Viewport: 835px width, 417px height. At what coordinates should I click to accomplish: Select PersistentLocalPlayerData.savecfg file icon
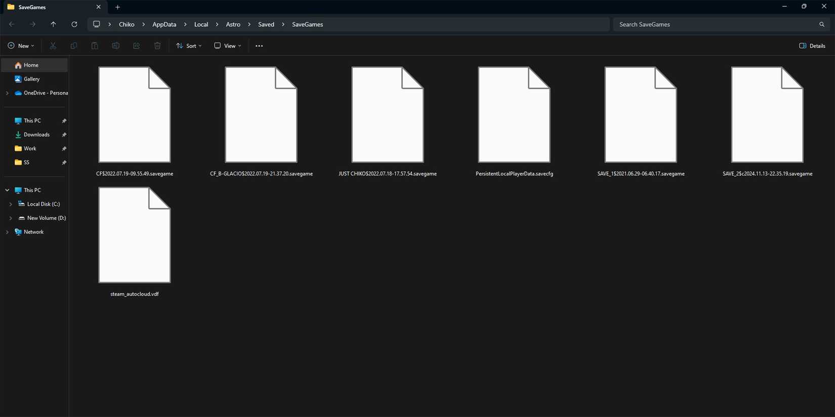(514, 115)
